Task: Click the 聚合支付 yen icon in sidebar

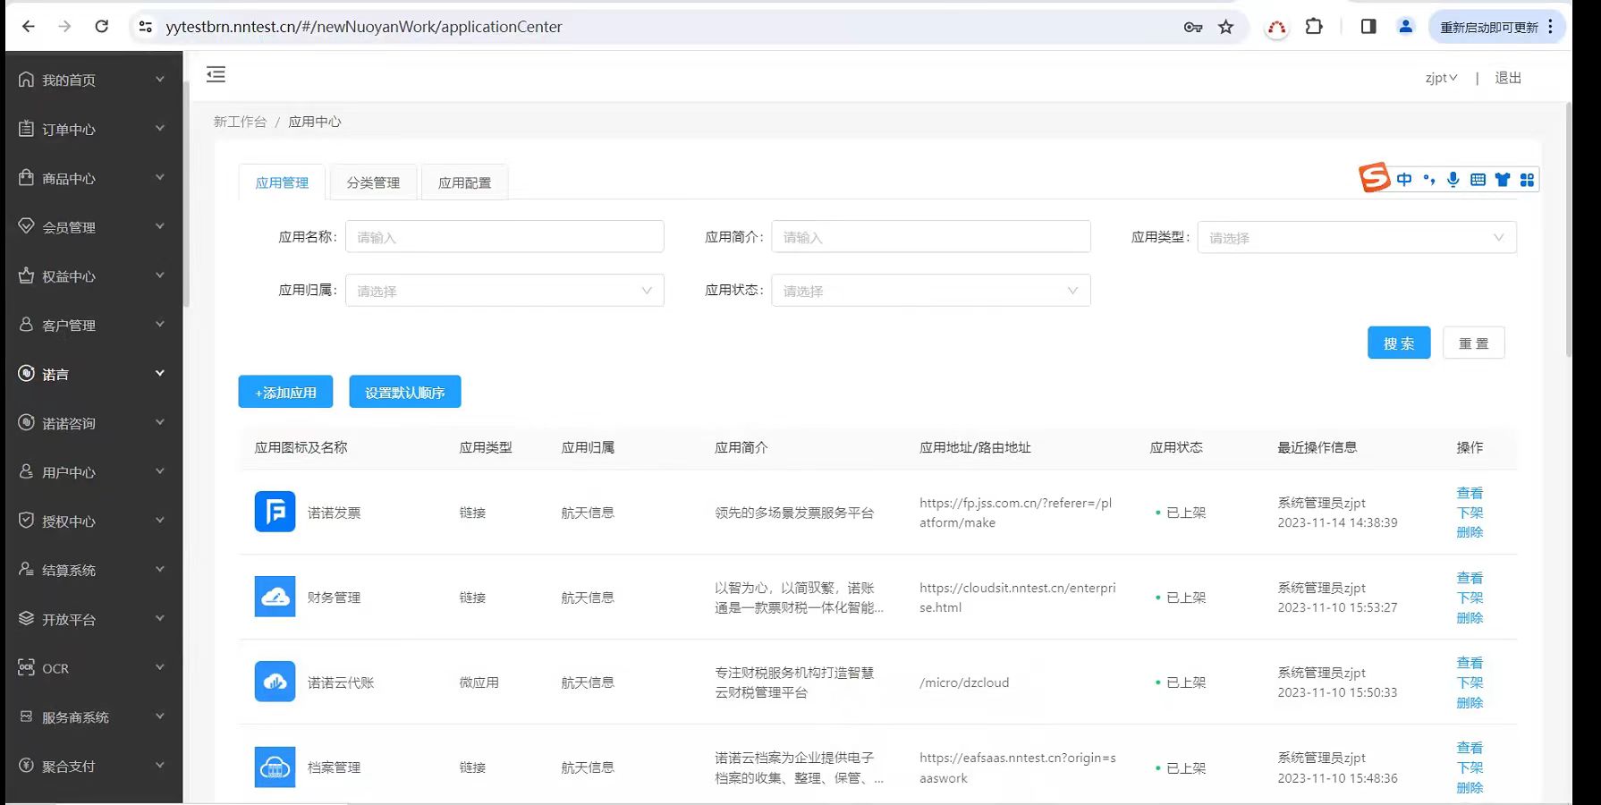Action: tap(27, 766)
